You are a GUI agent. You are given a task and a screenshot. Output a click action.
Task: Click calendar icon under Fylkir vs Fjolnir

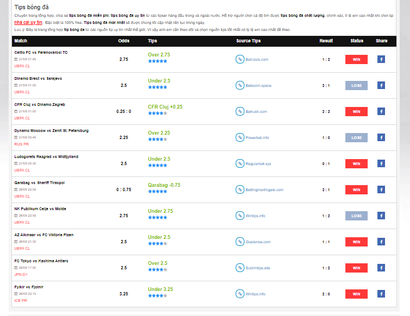pyautogui.click(x=16, y=294)
